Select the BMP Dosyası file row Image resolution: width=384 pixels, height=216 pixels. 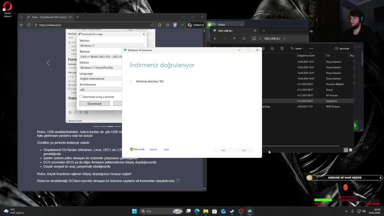[x=308, y=106]
